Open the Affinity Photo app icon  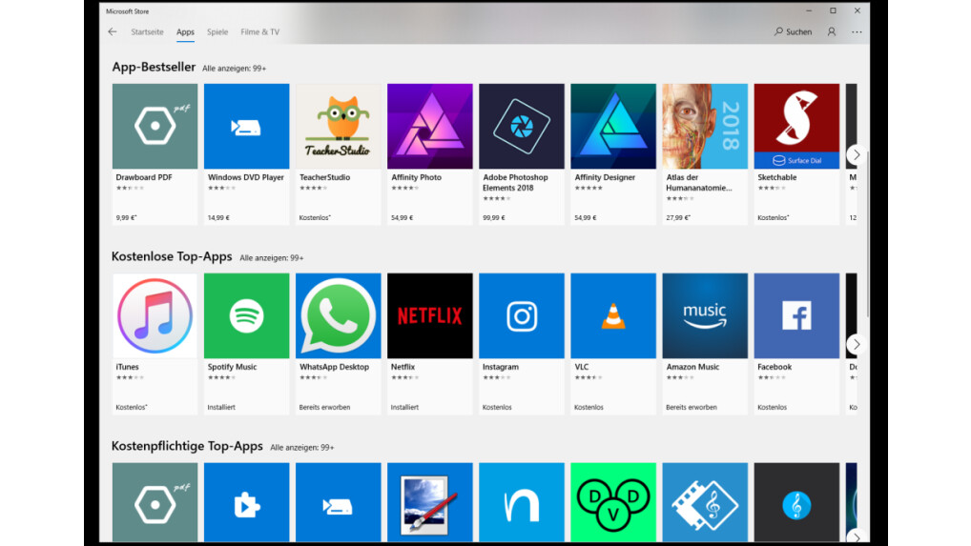point(430,126)
